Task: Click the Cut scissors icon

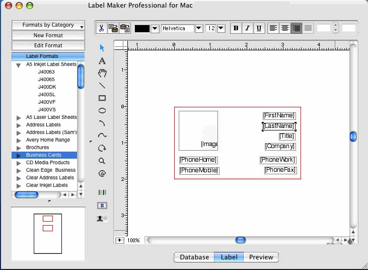Action: click(x=101, y=28)
